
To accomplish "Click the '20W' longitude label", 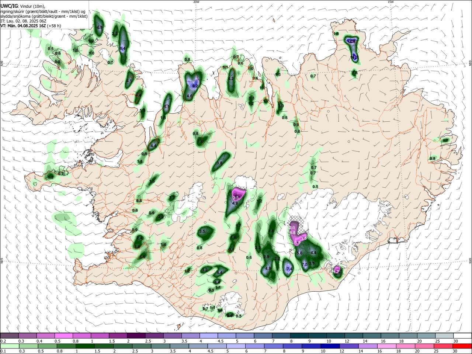I will tap(196, 2).
